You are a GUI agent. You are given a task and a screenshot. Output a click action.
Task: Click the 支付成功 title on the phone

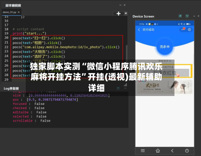click(148, 30)
